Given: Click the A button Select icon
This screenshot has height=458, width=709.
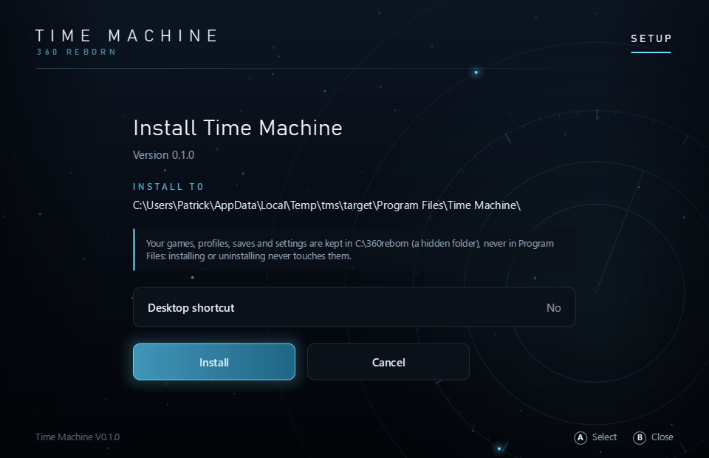Looking at the screenshot, I should pyautogui.click(x=580, y=437).
